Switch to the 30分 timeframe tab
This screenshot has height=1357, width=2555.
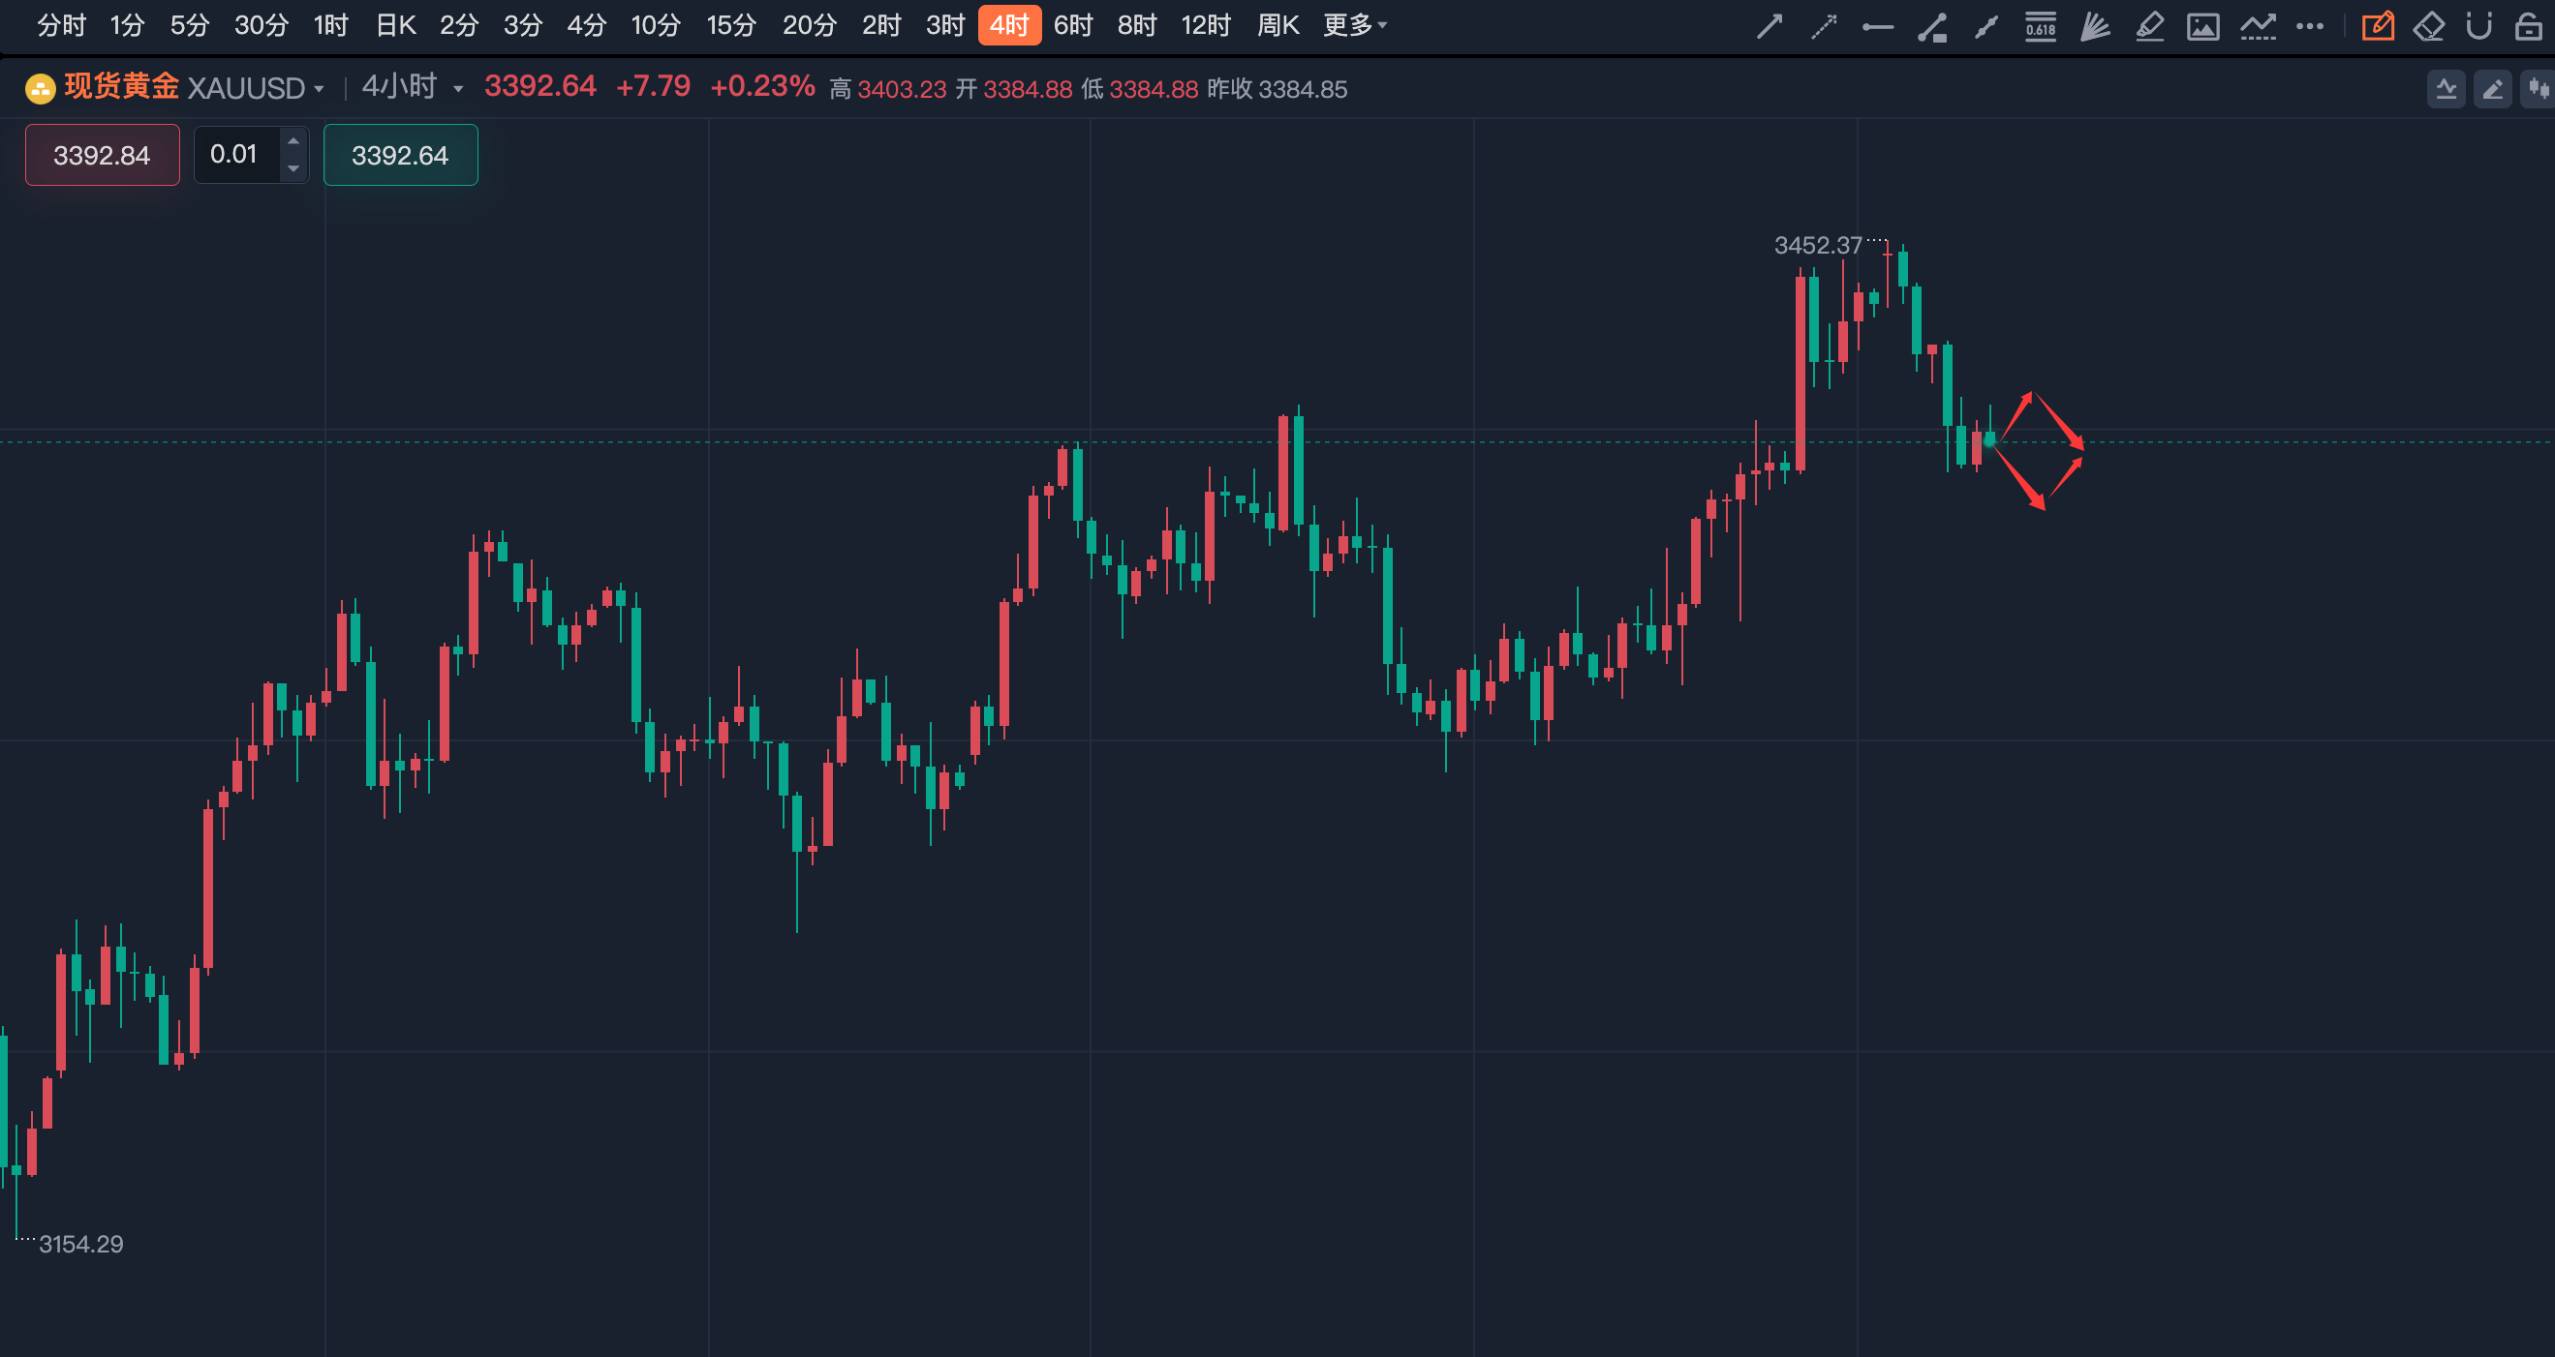261,25
